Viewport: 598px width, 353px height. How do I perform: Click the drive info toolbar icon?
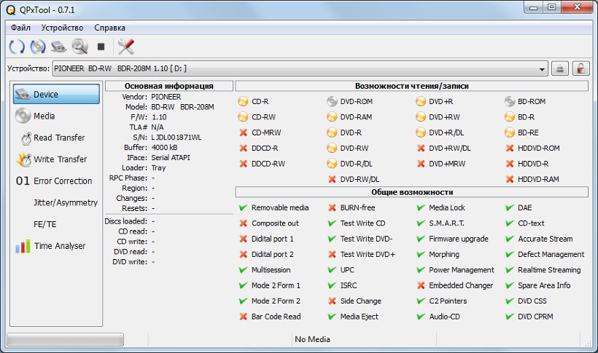(59, 47)
